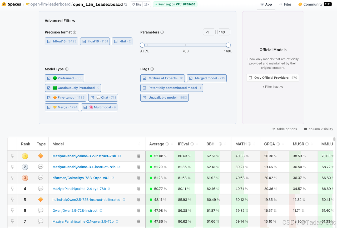Open the open-llm-leaderboard organization link
The width and height of the screenshot is (337, 228).
click(x=50, y=4)
